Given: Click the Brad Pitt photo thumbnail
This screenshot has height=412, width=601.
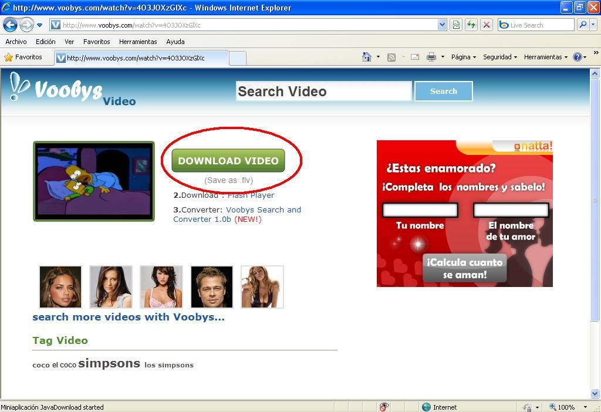Looking at the screenshot, I should (x=211, y=287).
